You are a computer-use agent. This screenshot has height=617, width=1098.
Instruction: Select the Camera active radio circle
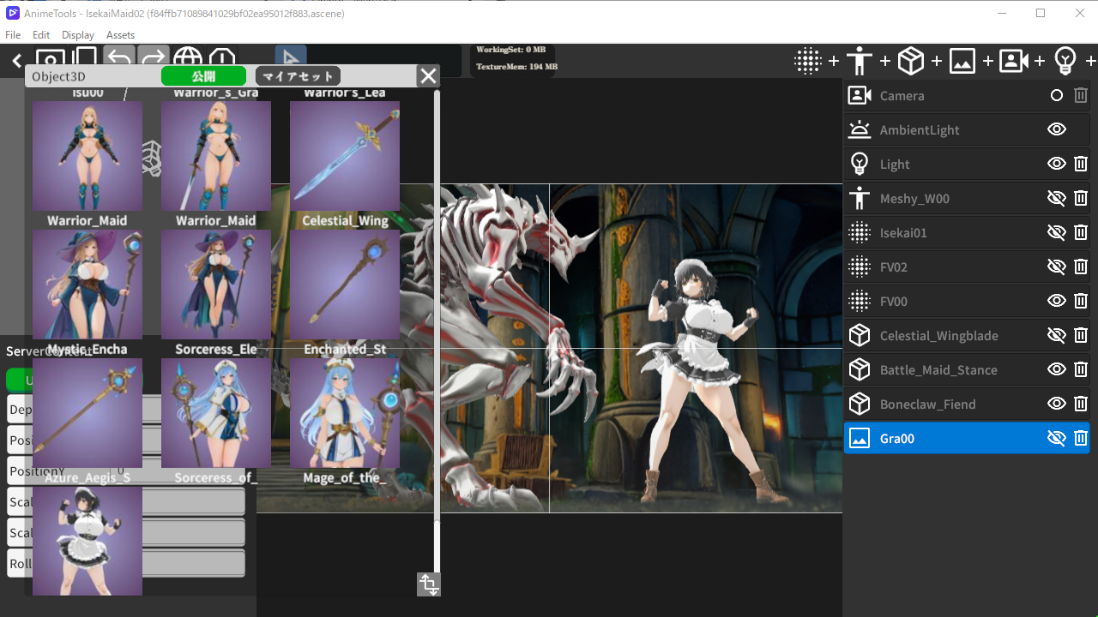click(1057, 95)
